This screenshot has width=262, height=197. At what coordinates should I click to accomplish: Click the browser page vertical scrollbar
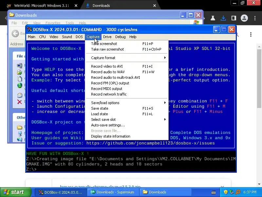[x=259, y=79]
